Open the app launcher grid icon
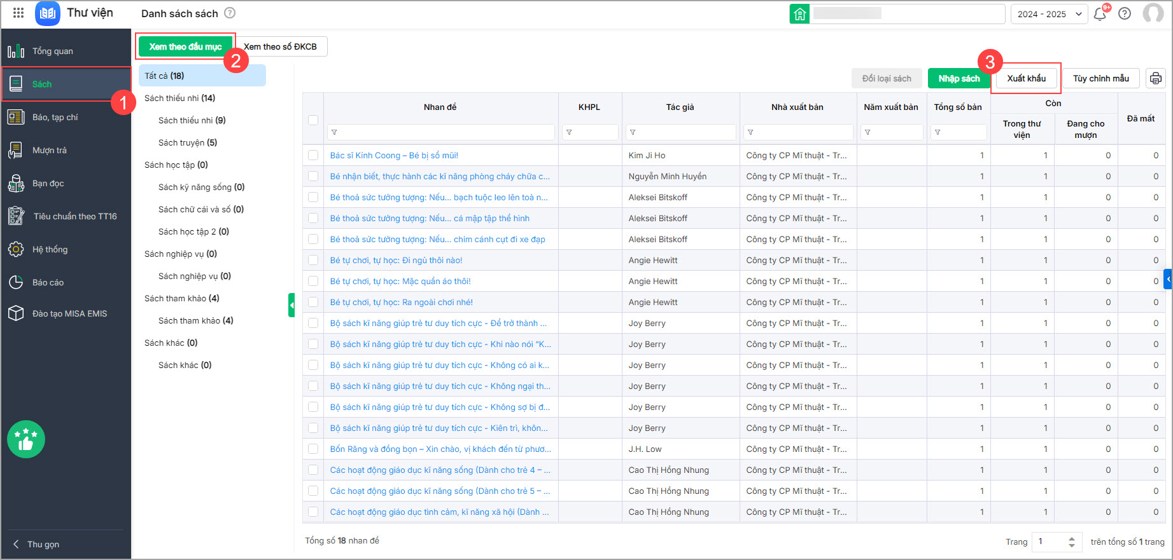The width and height of the screenshot is (1173, 560). pos(18,13)
